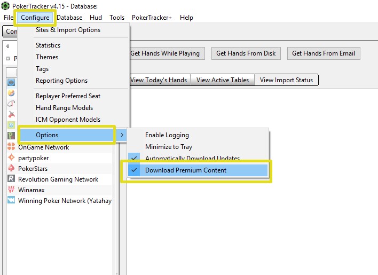378x275 pixels.
Task: Switch to View Import Status tab
Action: (x=286, y=80)
